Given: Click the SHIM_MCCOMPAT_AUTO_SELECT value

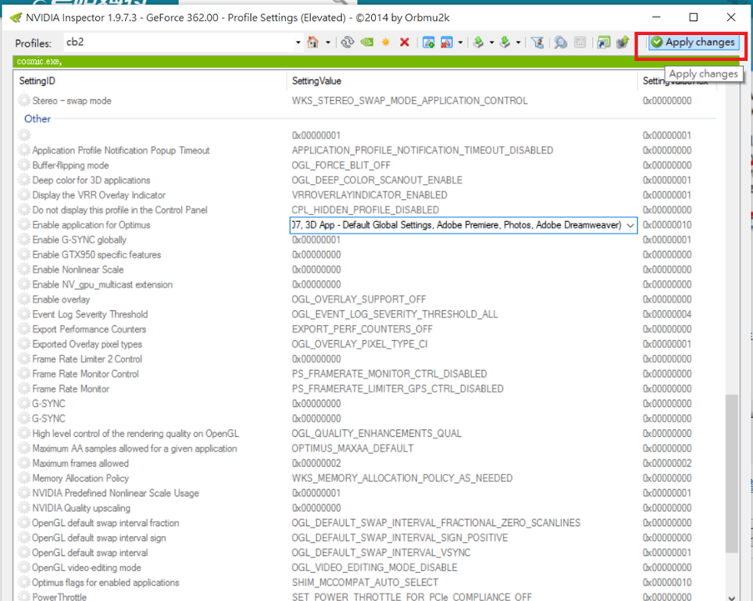Looking at the screenshot, I should pyautogui.click(x=365, y=583).
